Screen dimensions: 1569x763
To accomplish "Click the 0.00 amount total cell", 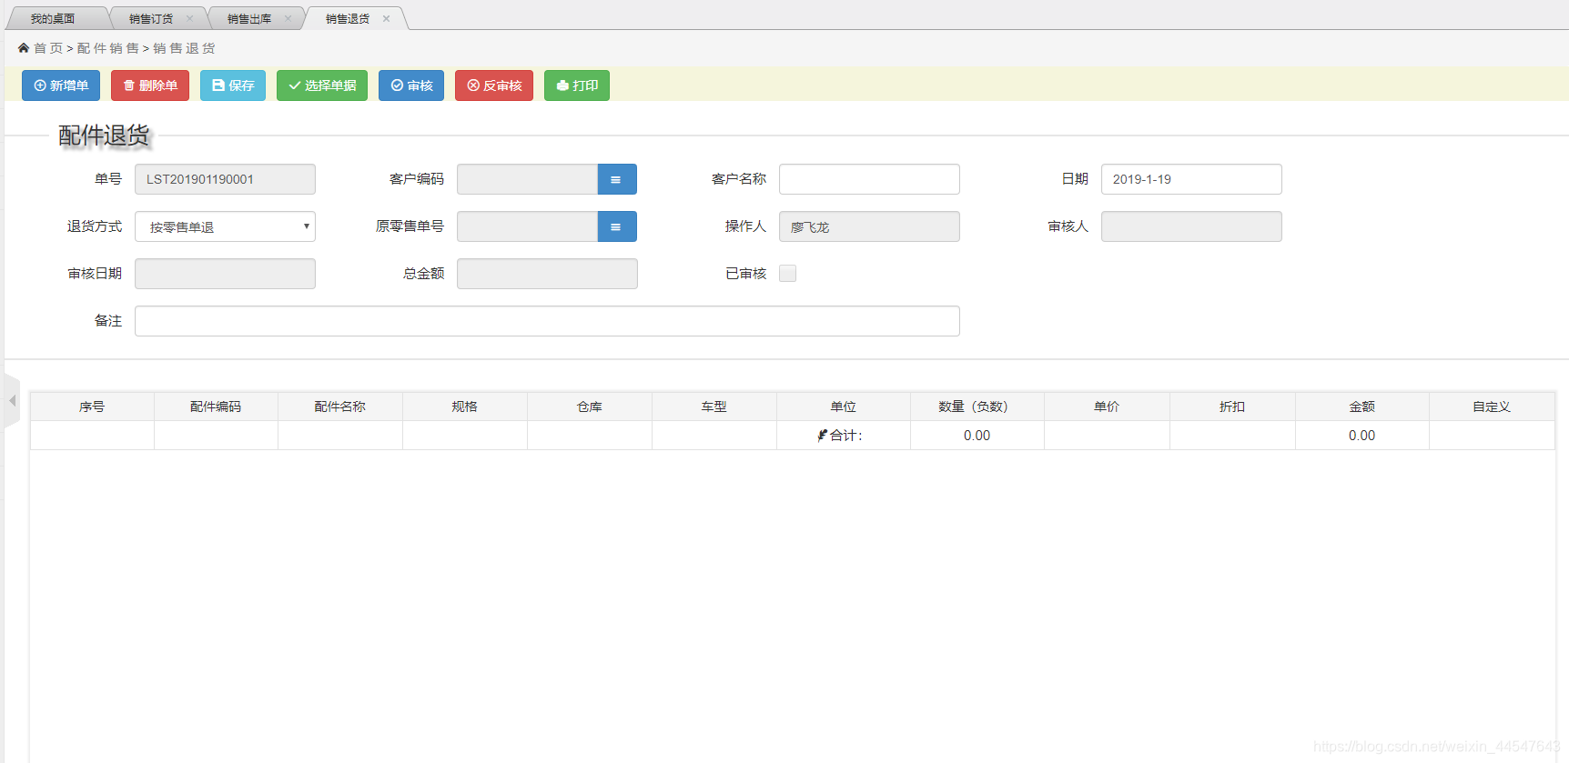I will [1362, 436].
